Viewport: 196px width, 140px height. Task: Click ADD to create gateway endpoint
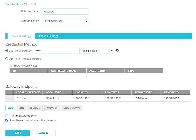[x=11, y=108]
